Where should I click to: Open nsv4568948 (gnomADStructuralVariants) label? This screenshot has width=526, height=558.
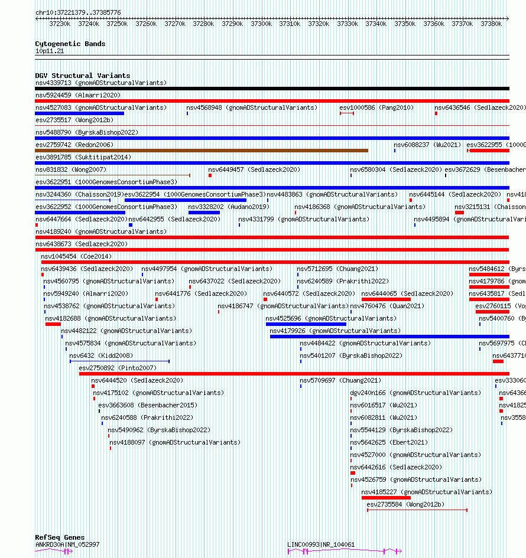(x=252, y=107)
